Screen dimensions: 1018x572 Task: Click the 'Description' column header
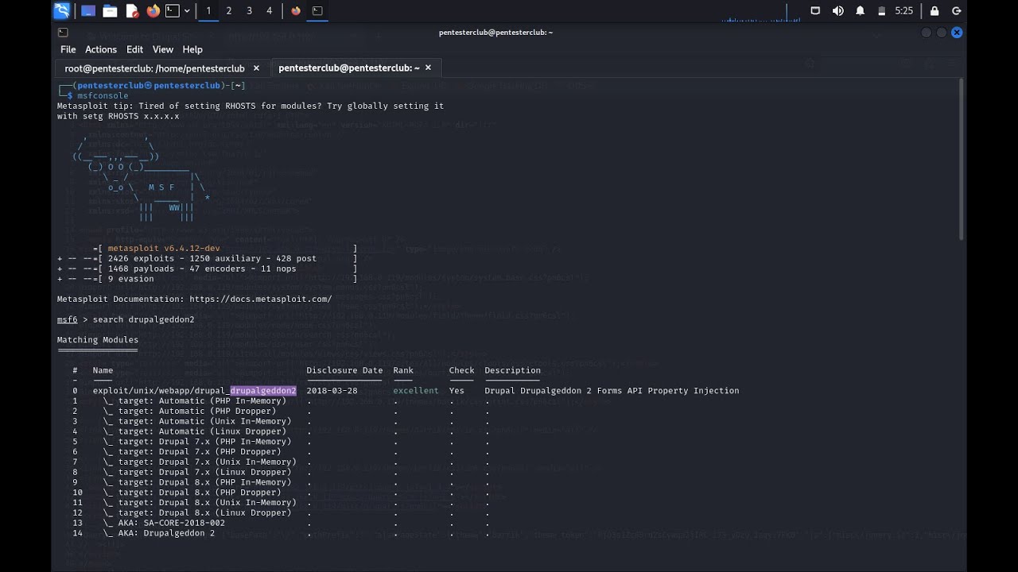tap(513, 370)
